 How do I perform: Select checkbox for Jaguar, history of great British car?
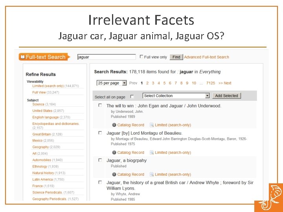click(100, 182)
